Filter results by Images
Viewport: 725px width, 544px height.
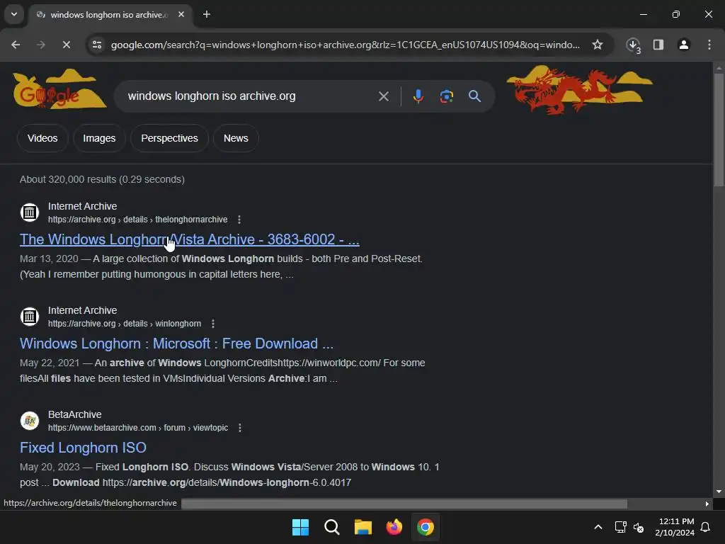(99, 138)
